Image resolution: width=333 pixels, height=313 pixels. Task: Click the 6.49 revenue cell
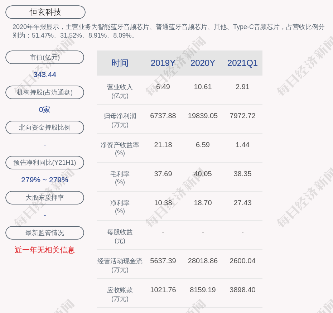pyautogui.click(x=163, y=87)
